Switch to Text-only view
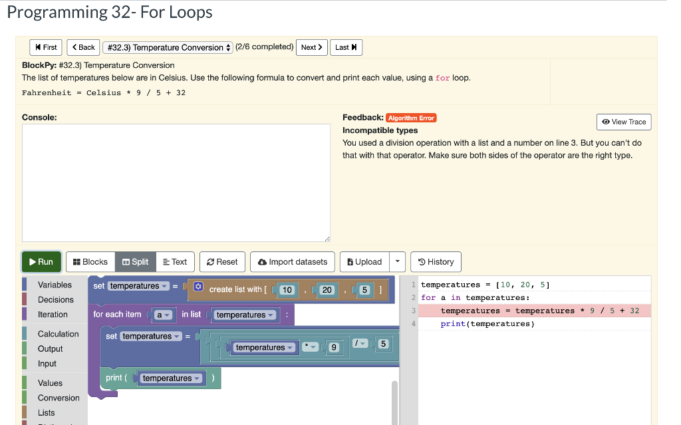 [175, 261]
